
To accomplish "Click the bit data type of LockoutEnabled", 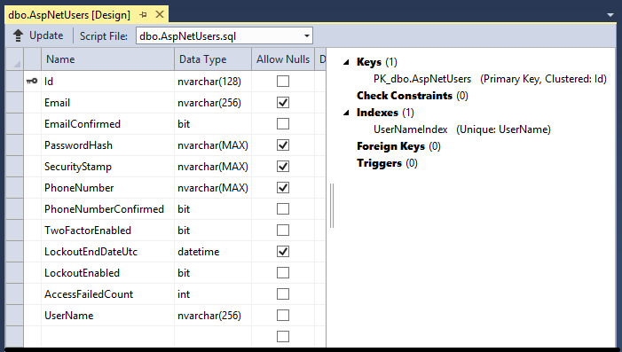I will point(213,273).
